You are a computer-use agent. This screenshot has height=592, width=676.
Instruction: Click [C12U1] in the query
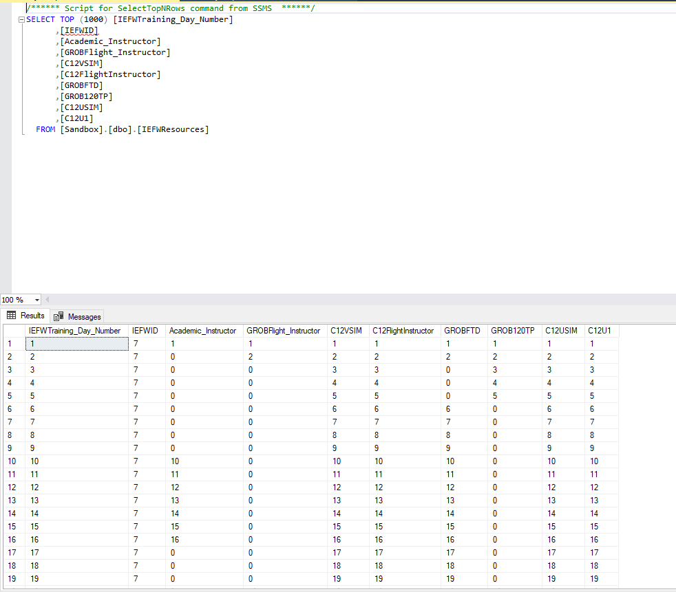pos(76,118)
